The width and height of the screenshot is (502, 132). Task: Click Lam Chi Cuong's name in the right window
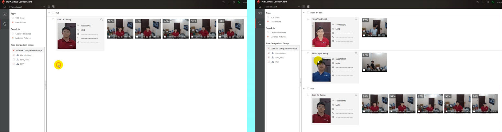(x=319, y=95)
